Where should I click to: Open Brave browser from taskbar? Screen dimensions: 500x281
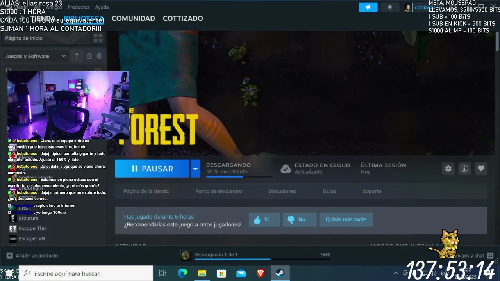click(261, 274)
